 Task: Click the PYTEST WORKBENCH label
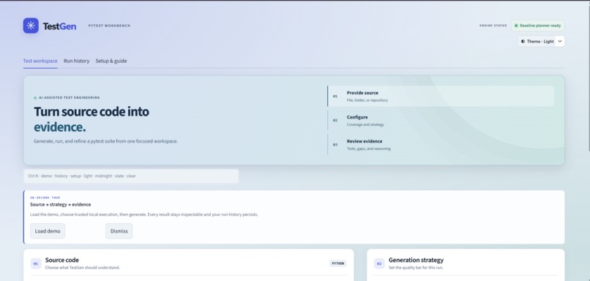[x=110, y=26]
